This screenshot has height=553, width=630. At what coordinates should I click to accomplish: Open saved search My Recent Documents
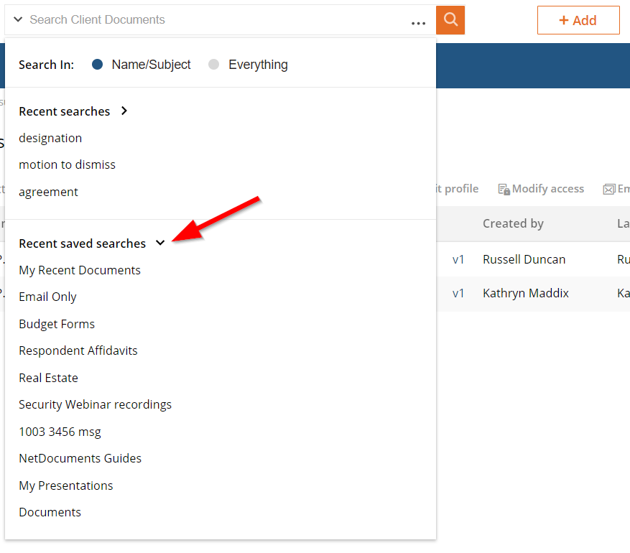click(80, 270)
